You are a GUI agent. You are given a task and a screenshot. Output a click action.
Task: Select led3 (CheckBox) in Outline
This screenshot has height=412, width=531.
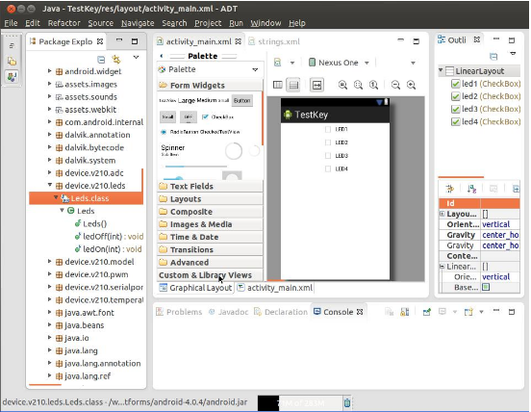[486, 109]
